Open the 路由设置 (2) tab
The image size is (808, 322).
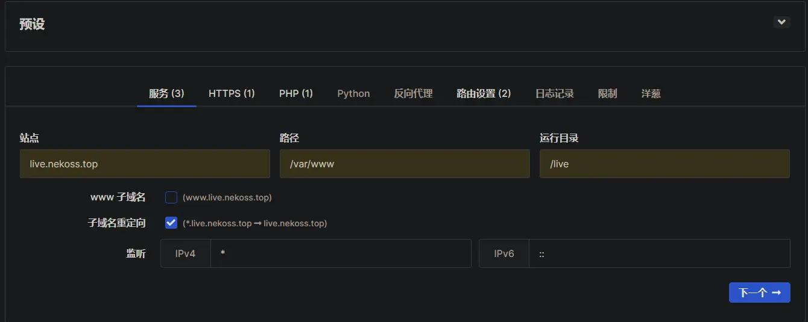(484, 93)
